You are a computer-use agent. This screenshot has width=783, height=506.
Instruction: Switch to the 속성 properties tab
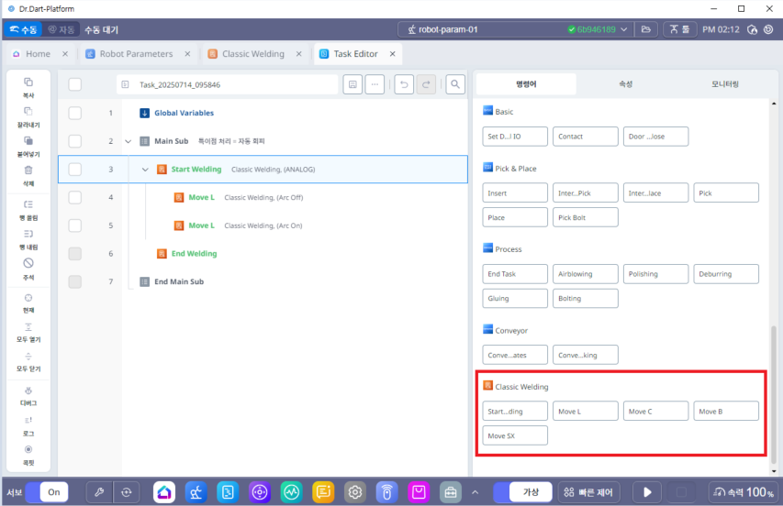coord(625,84)
